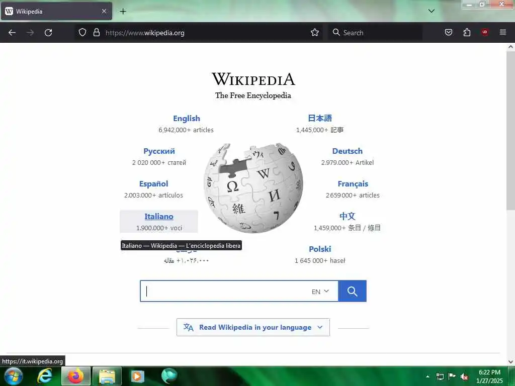Viewport: 515px width, 386px height.
Task: Open the tracking protection shield icon
Action: [82, 32]
